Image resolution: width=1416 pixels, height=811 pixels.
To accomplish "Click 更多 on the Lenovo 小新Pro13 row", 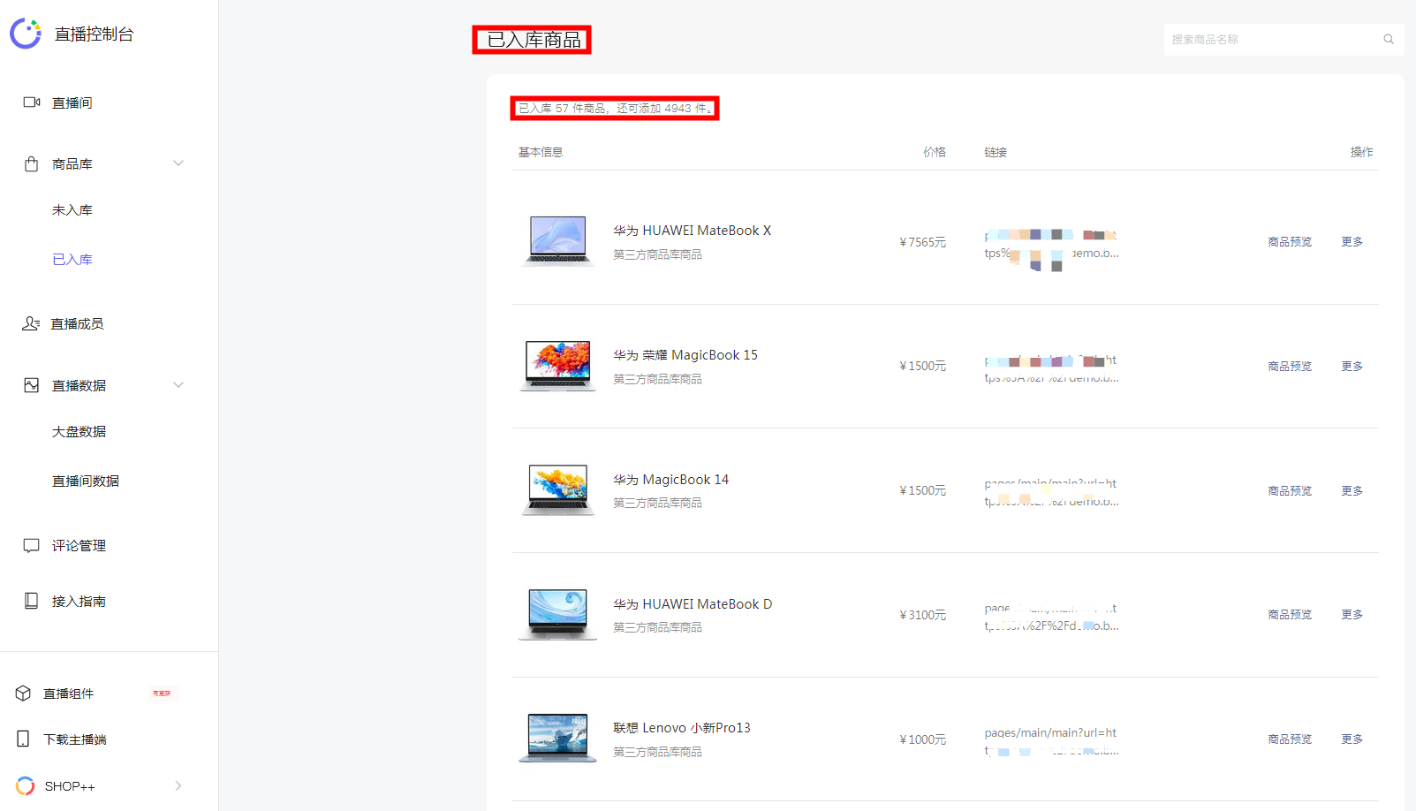I will coord(1351,739).
